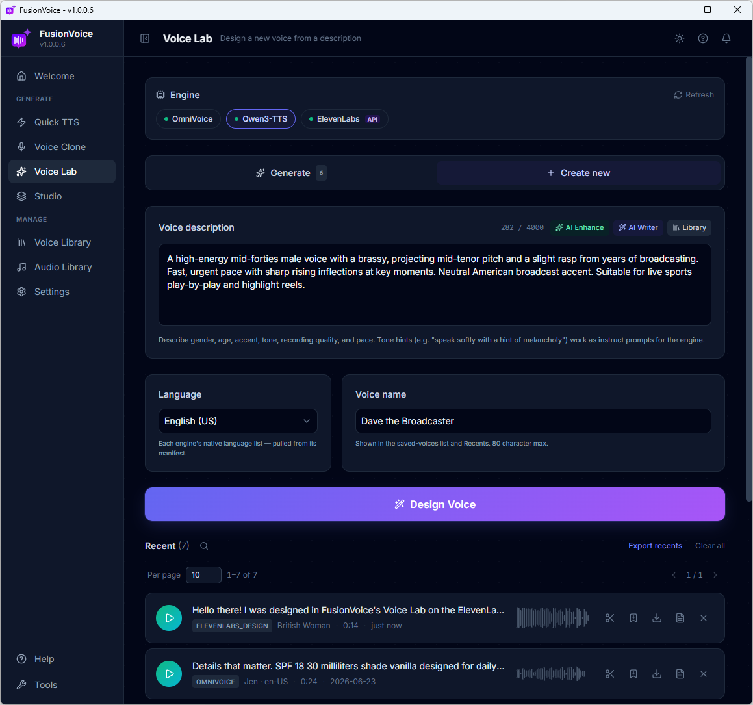This screenshot has height=705, width=753.
Task: Play the 'Details that matter' OmniVoice recording
Action: point(169,673)
